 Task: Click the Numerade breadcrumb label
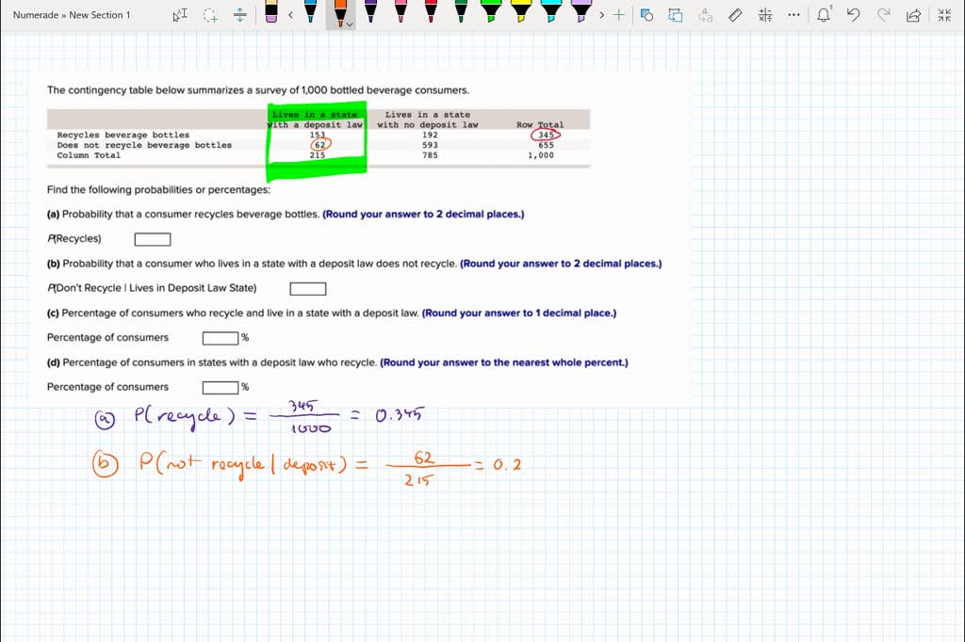click(x=36, y=14)
